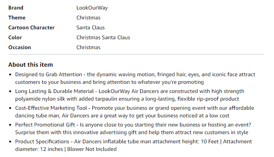274x157 pixels.
Task: Click the Blower Not Included text
Action: click(92, 149)
